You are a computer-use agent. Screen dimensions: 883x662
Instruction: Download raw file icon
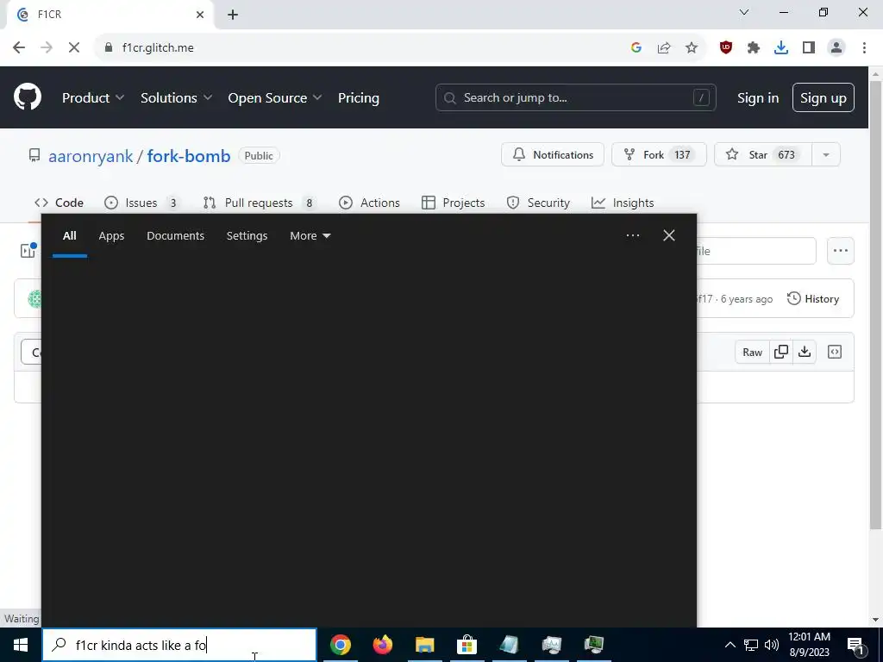[805, 352]
